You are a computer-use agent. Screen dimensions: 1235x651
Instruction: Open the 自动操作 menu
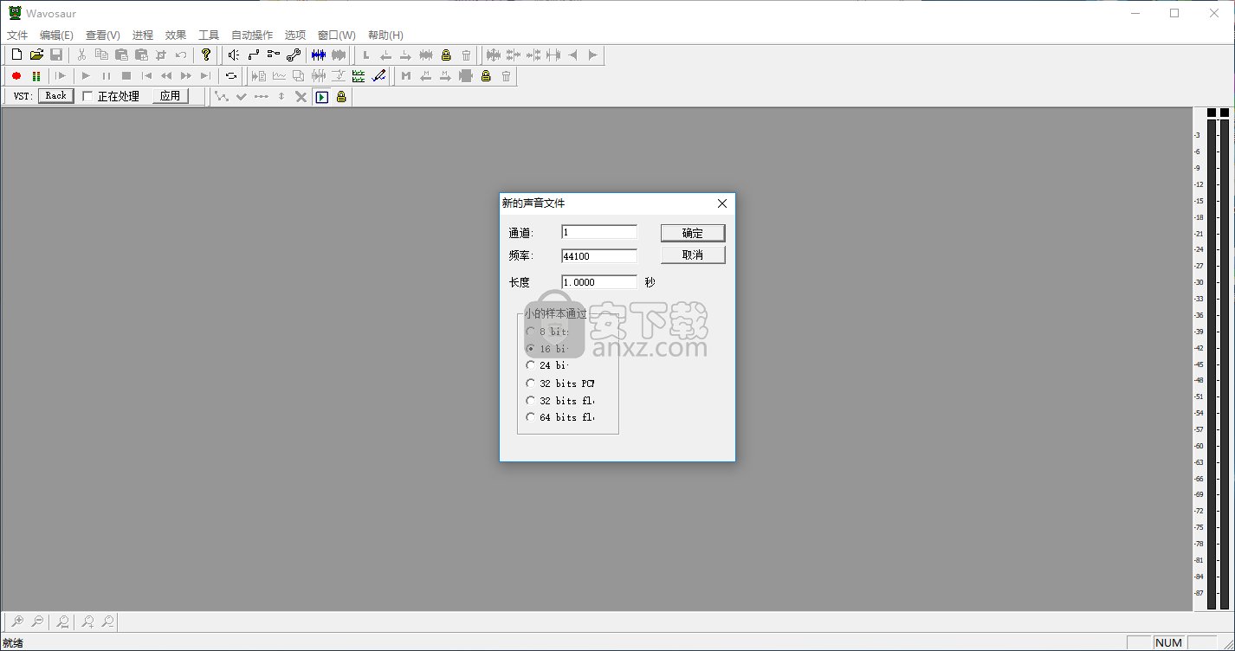[x=252, y=35]
